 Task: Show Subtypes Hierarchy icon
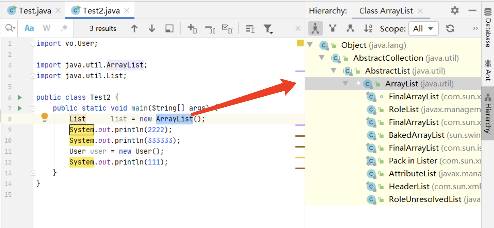pos(350,28)
